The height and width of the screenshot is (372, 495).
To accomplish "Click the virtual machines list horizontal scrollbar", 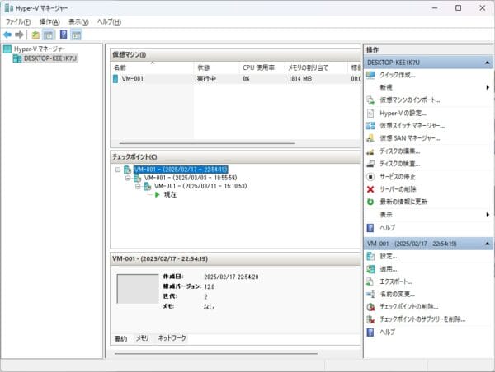I will (207, 143).
